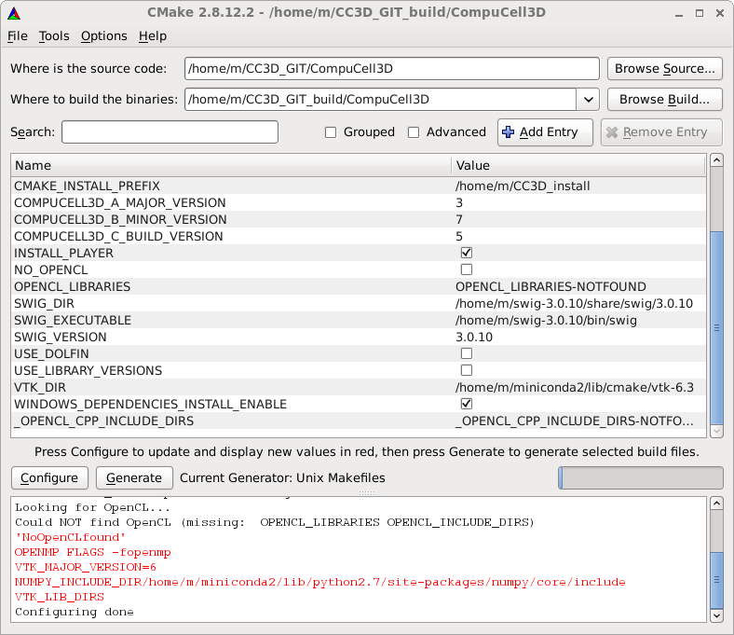Toggle the Advanced checkbox
Screen dimensions: 734x635
414,132
